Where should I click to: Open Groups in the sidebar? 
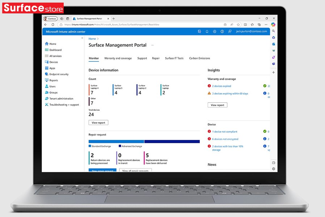pyautogui.click(x=51, y=93)
